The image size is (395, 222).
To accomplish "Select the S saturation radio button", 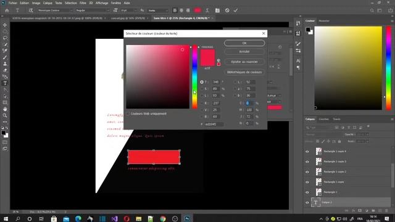I will 202,89.
